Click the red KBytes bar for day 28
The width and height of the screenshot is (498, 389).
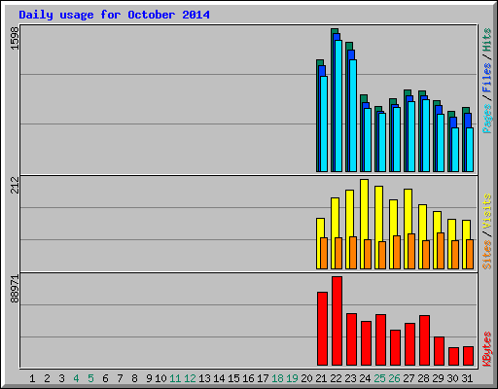point(424,340)
